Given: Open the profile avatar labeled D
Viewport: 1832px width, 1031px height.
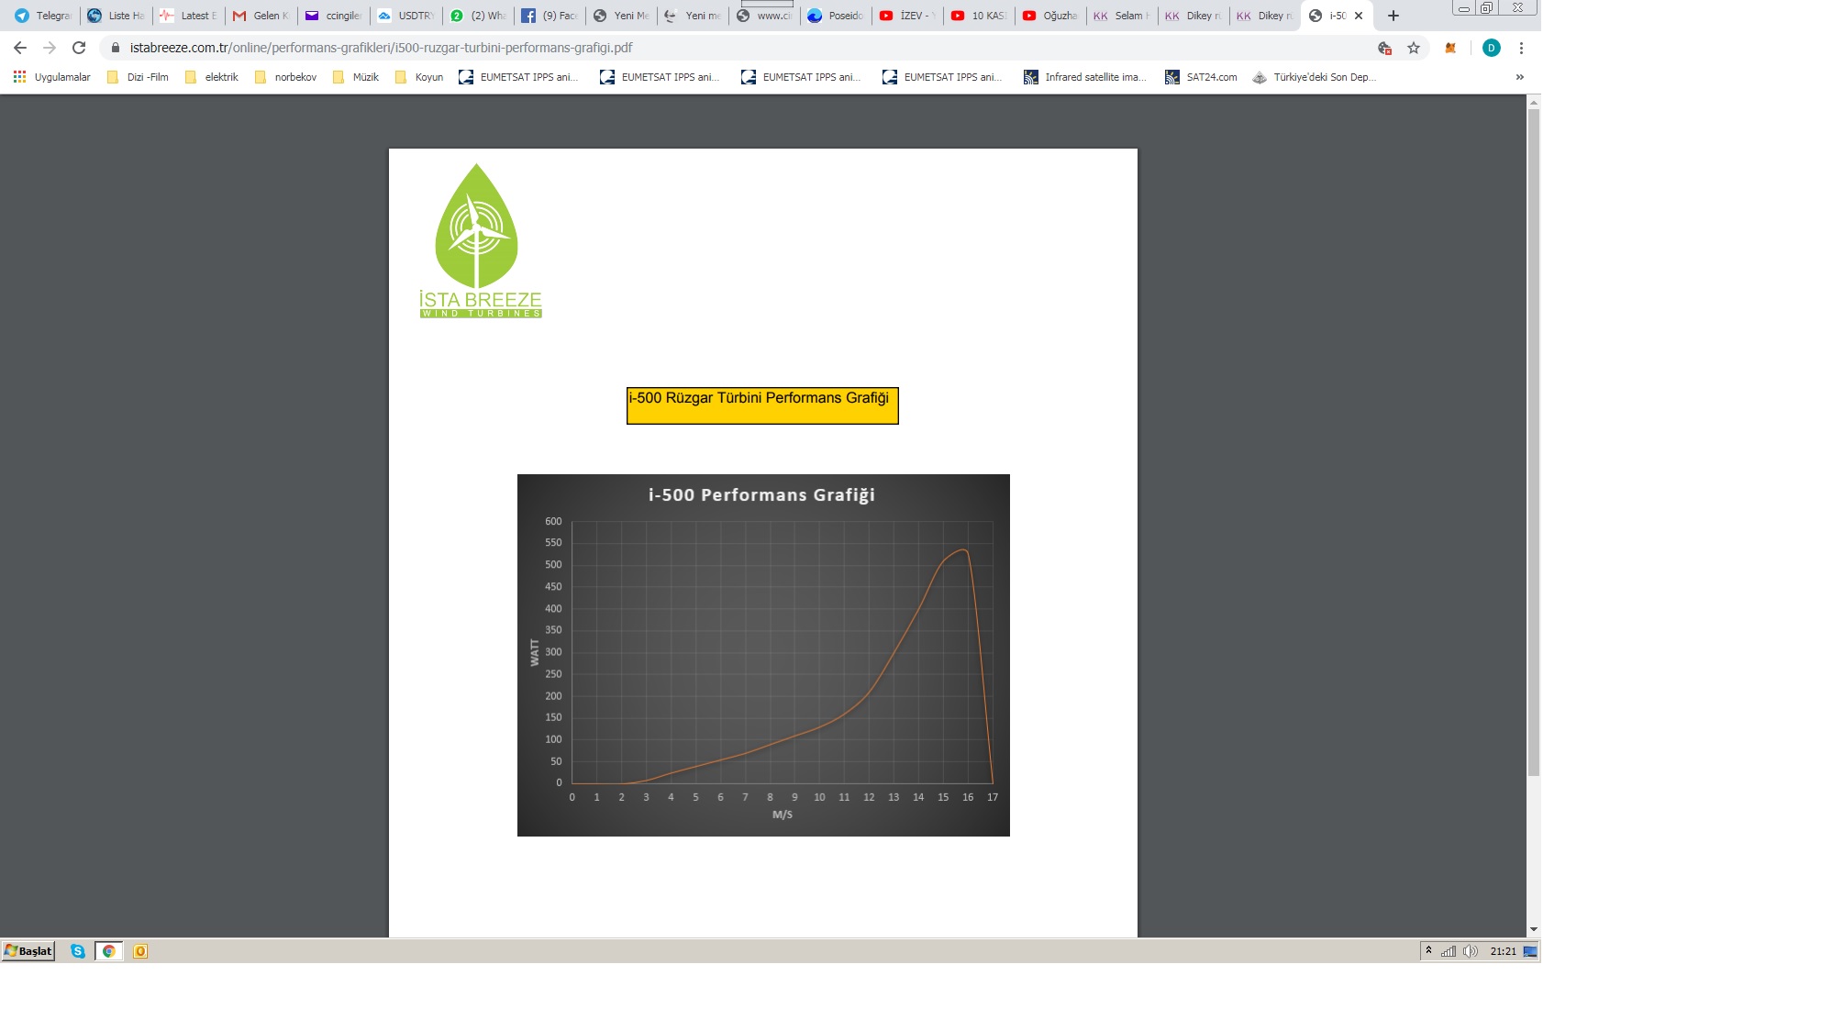Looking at the screenshot, I should pyautogui.click(x=1492, y=48).
